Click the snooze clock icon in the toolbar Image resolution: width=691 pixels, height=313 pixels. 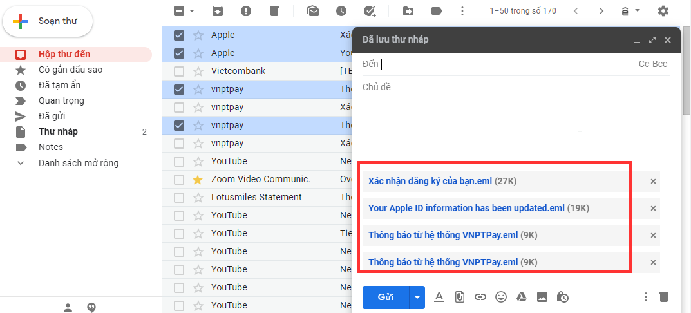(341, 11)
